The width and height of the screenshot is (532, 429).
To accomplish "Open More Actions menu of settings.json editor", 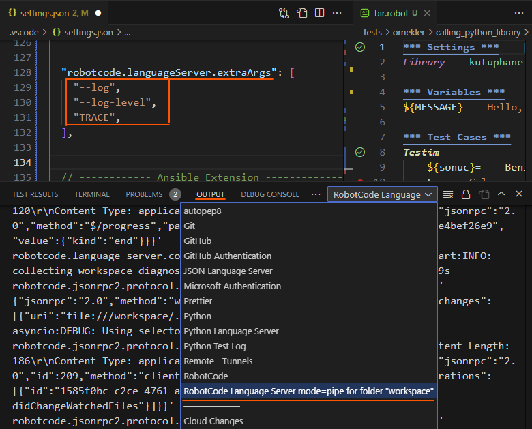I will 337,13.
